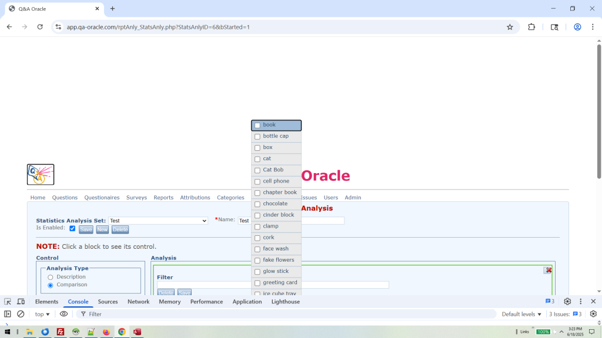Click the Delete button beside New

(120, 229)
